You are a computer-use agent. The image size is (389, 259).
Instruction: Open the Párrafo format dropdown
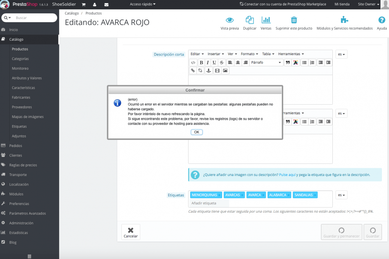point(266,63)
